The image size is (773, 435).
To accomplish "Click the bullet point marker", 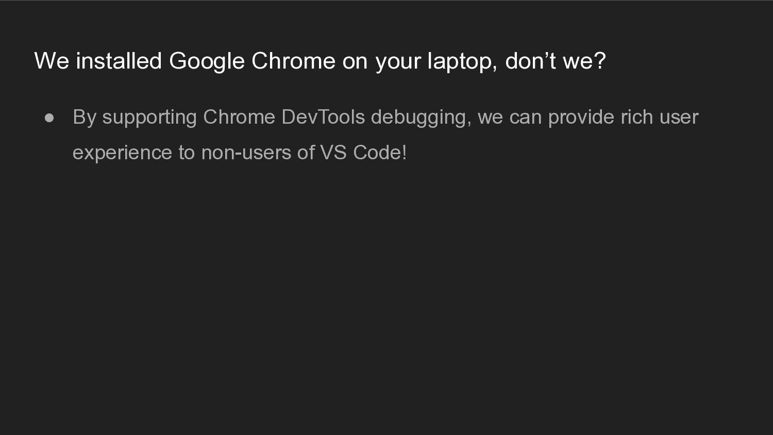I will point(49,118).
